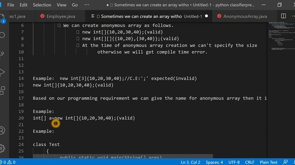Click the minimap code overview
The height and width of the screenshot is (165, 295).
click(281, 36)
